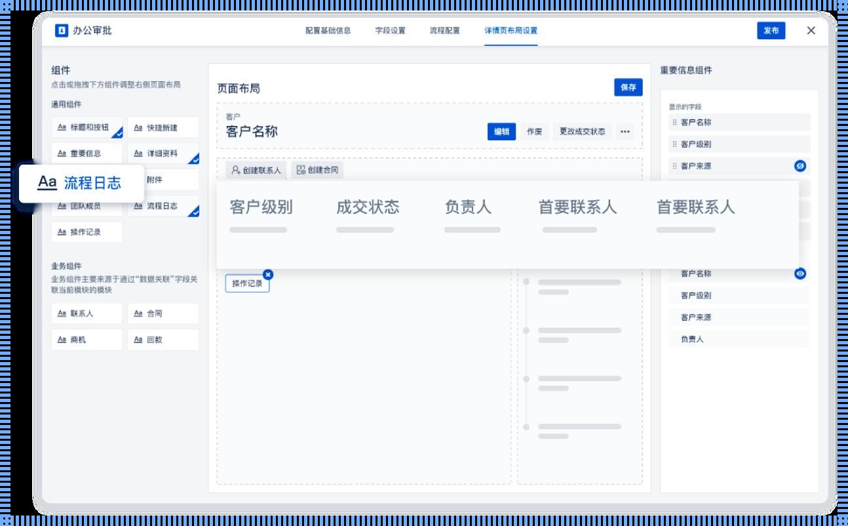
Task: Switch to the 配置基础信息 tab
Action: [328, 31]
